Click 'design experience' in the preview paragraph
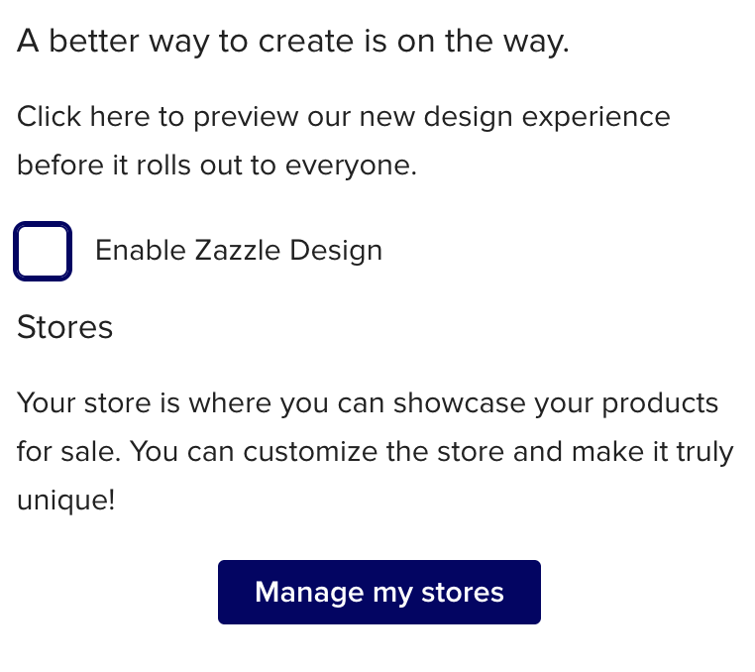Screen dimensions: 755x672 click(547, 118)
